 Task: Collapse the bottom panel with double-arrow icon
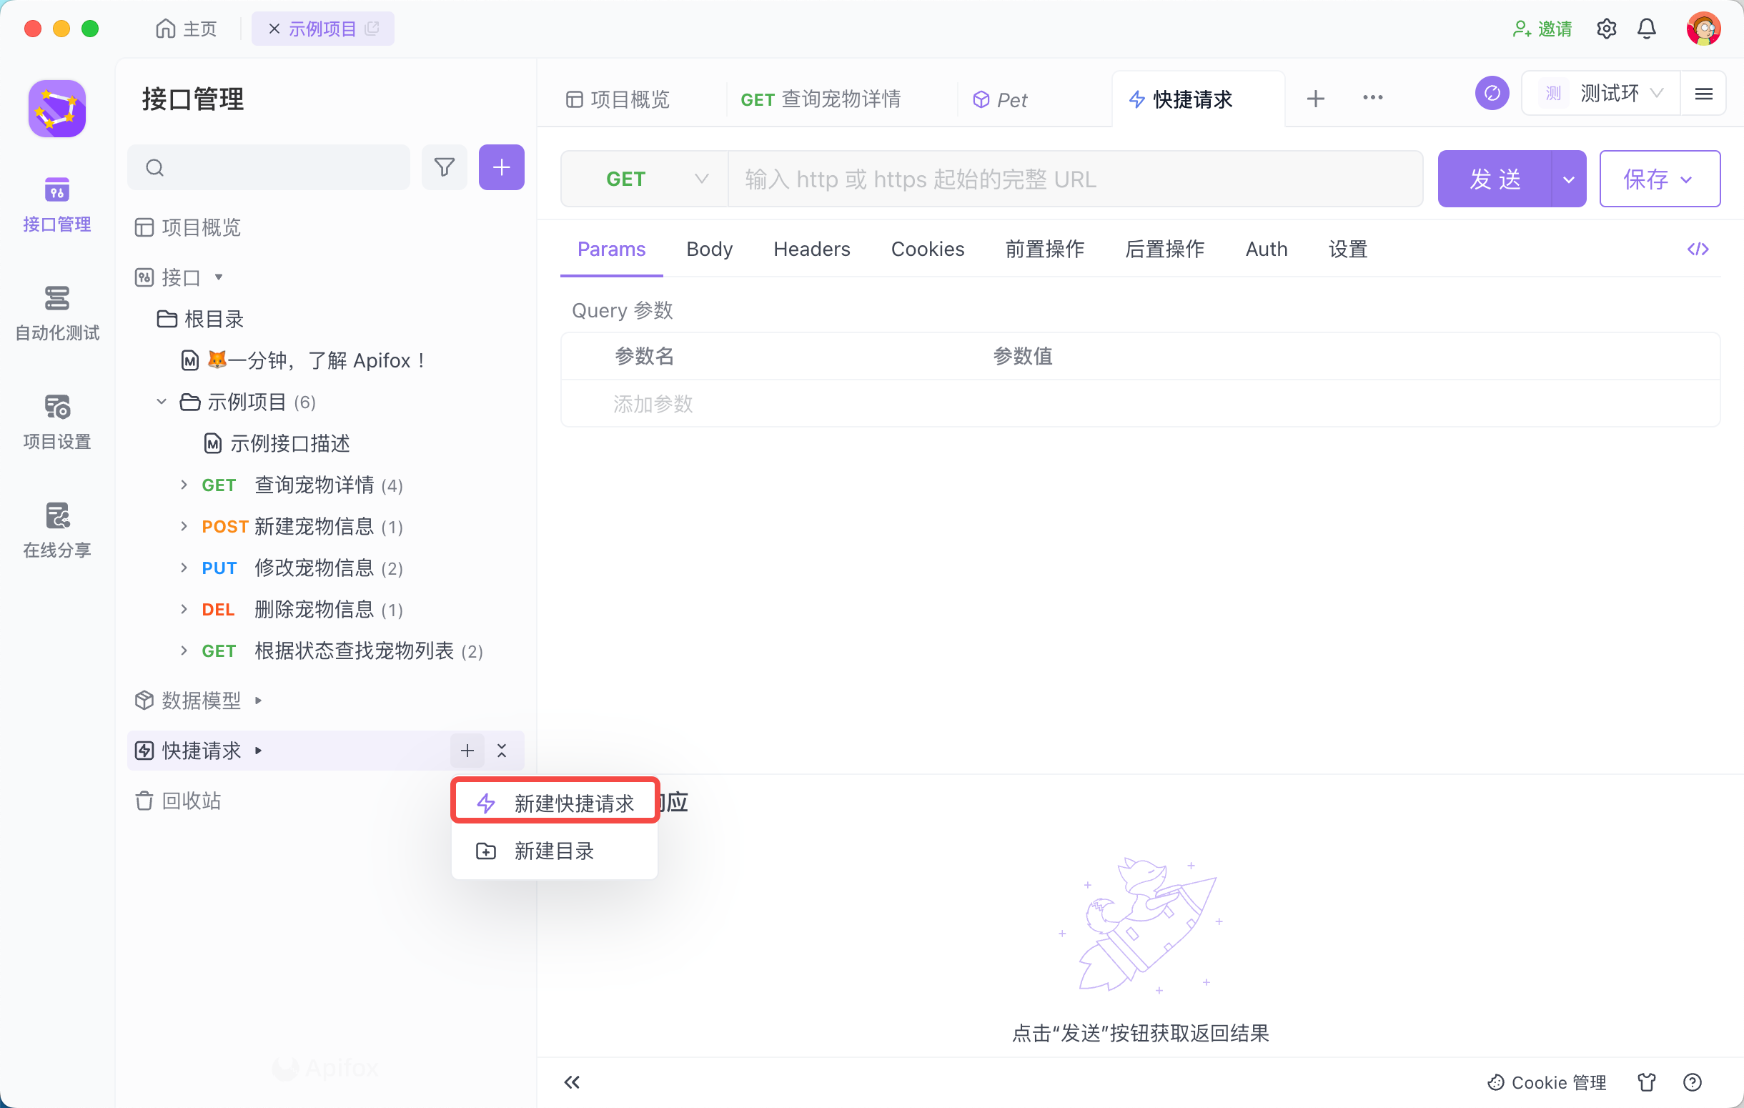572,1082
